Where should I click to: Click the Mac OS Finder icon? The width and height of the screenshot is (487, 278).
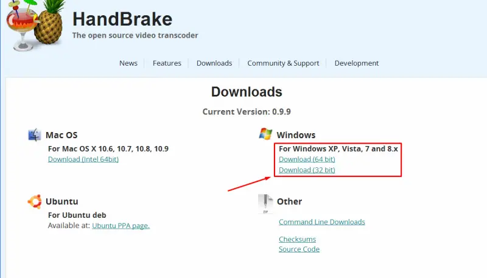[35, 135]
